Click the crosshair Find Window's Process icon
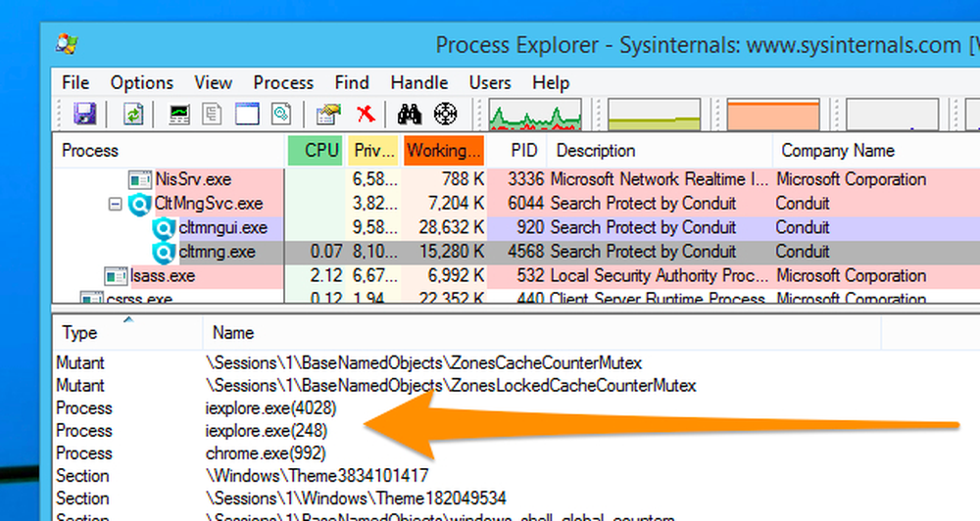This screenshot has height=521, width=980. coord(445,114)
